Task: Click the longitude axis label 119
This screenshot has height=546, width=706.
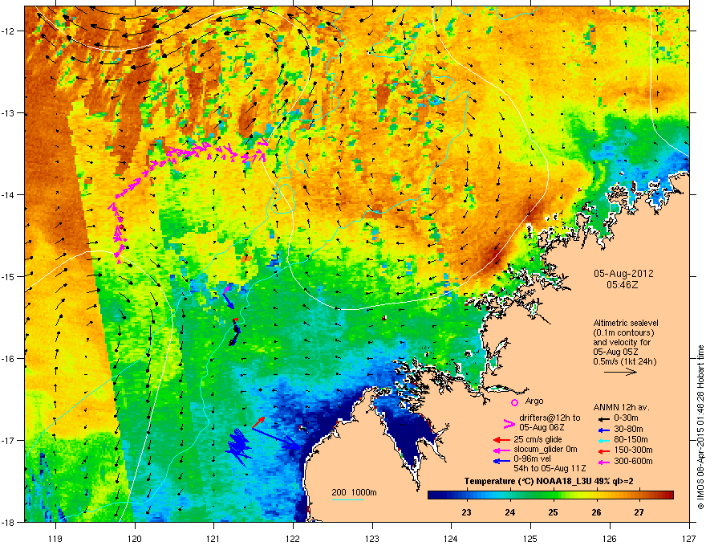Action: point(55,538)
